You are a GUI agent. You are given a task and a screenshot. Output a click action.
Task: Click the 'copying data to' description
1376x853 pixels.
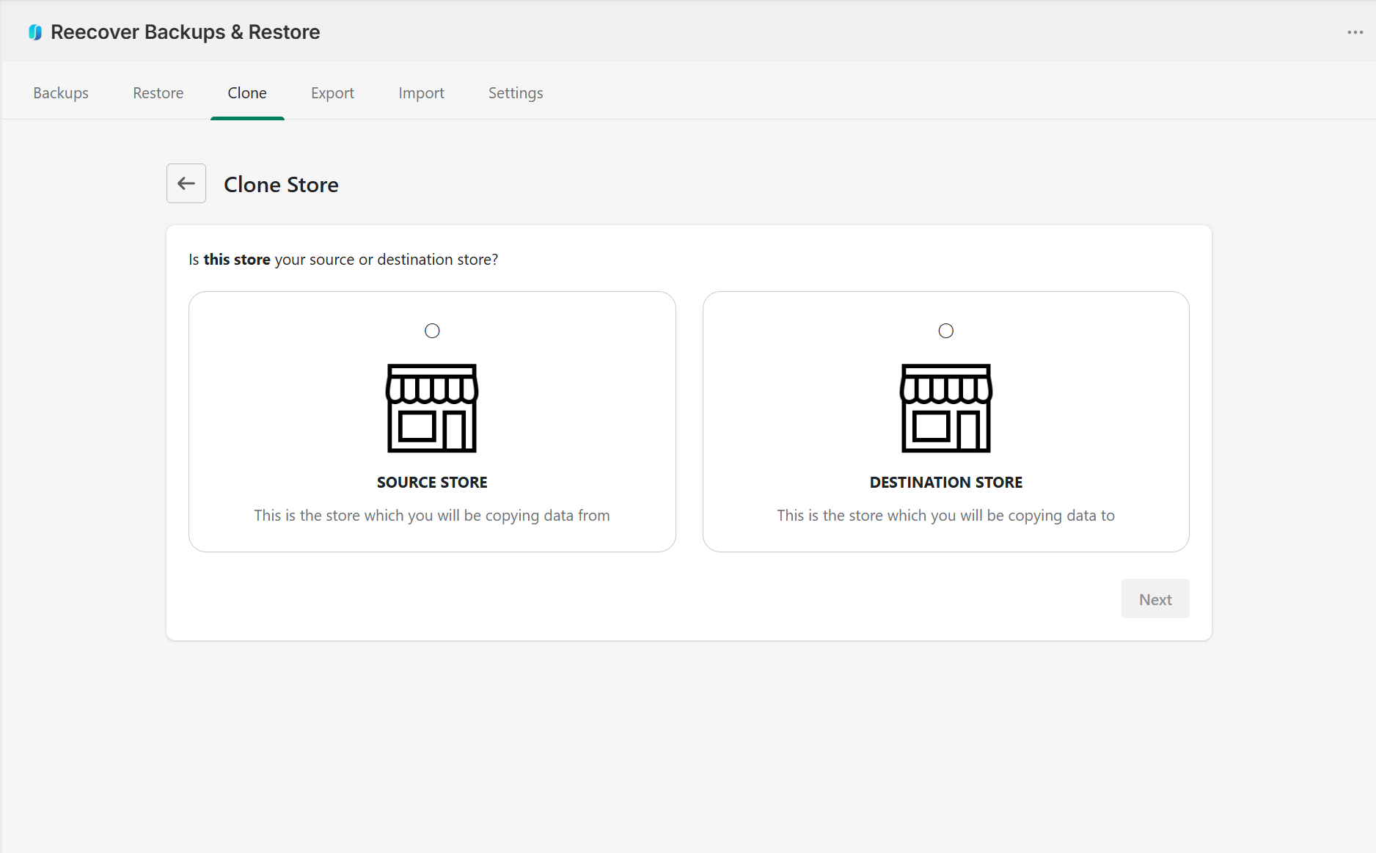(946, 516)
